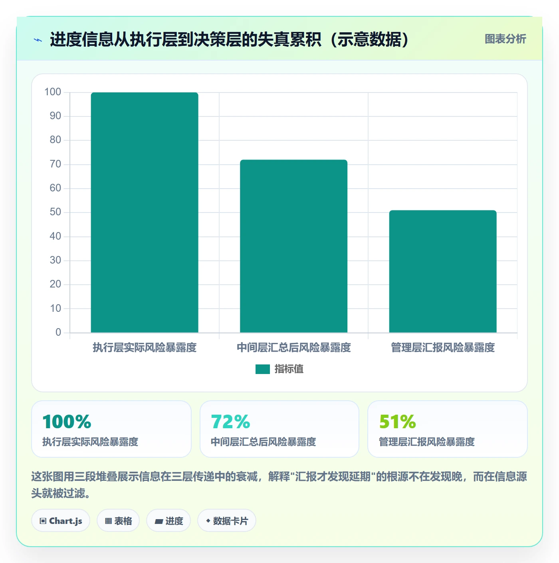Click the Chart.js tag chip
Viewport: 559px width, 563px height.
(61, 521)
